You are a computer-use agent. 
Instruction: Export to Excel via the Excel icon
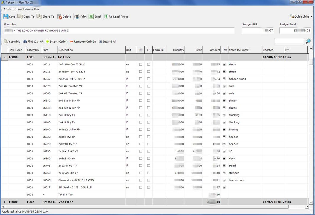pyautogui.click(x=91, y=17)
